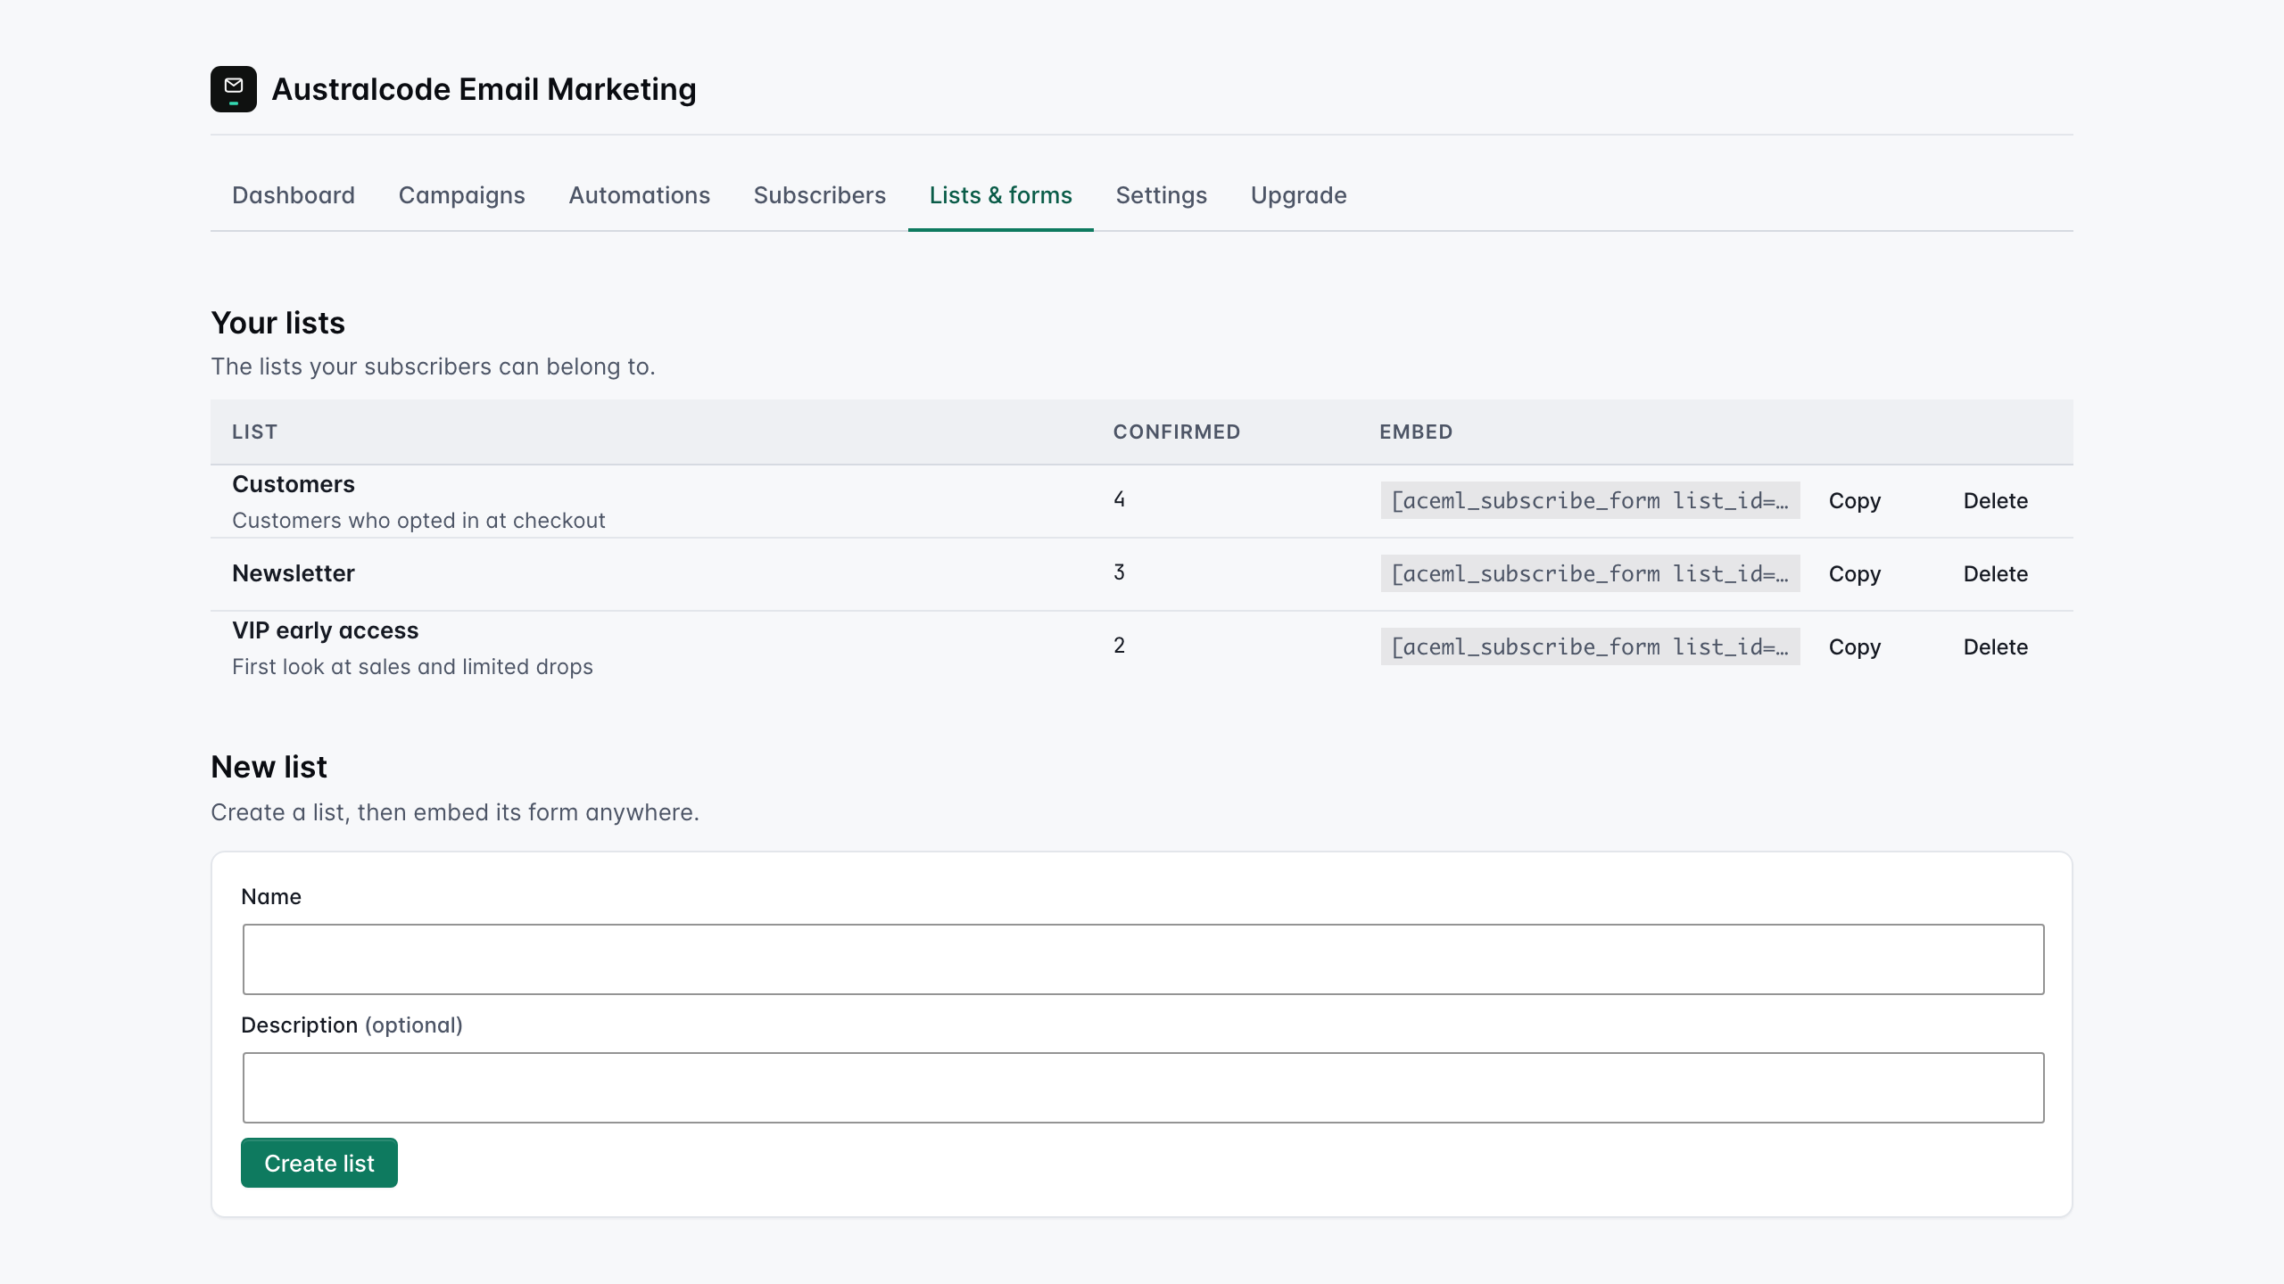Image resolution: width=2284 pixels, height=1284 pixels.
Task: Open the Settings tab
Action: tap(1162, 195)
